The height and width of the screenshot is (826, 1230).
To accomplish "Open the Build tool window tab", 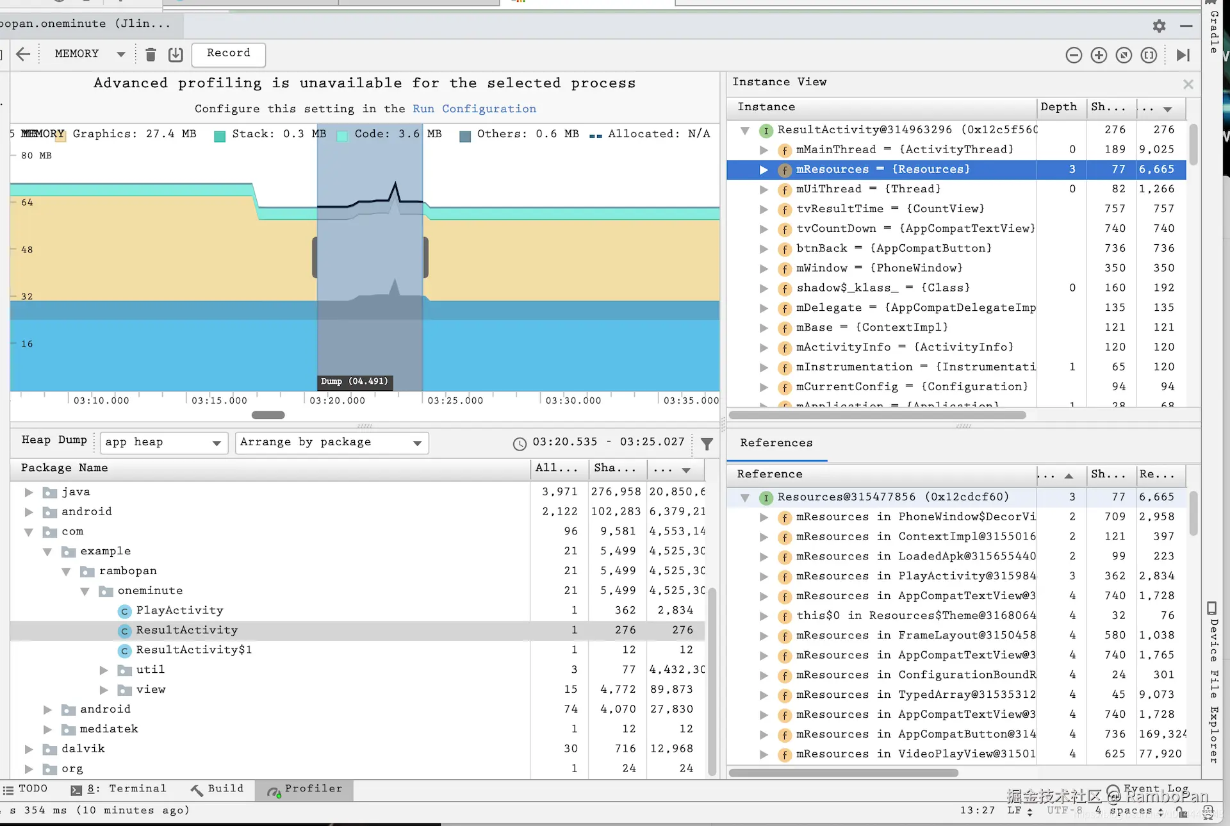I will click(217, 789).
